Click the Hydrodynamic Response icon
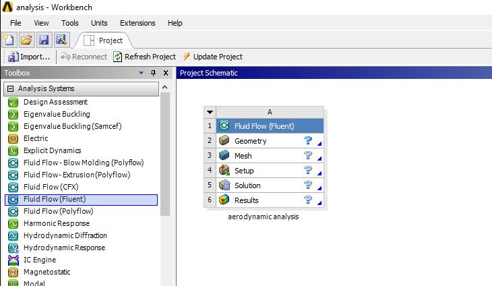This screenshot has width=492, height=286. pos(13,248)
